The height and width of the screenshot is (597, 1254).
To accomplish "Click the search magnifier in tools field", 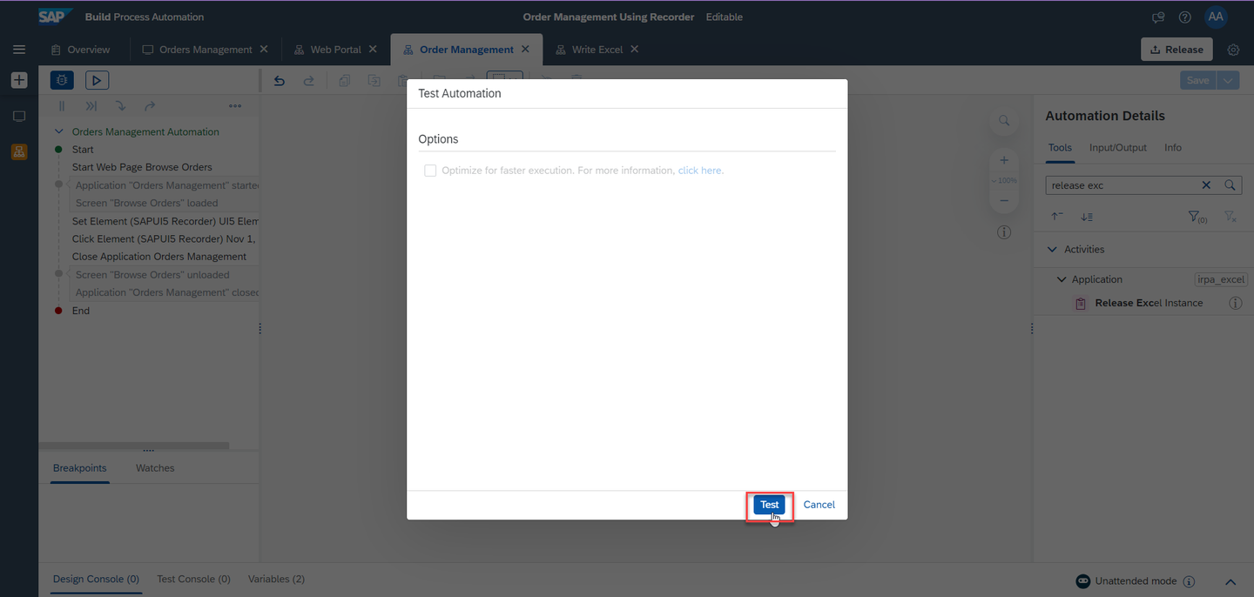I will tap(1230, 185).
